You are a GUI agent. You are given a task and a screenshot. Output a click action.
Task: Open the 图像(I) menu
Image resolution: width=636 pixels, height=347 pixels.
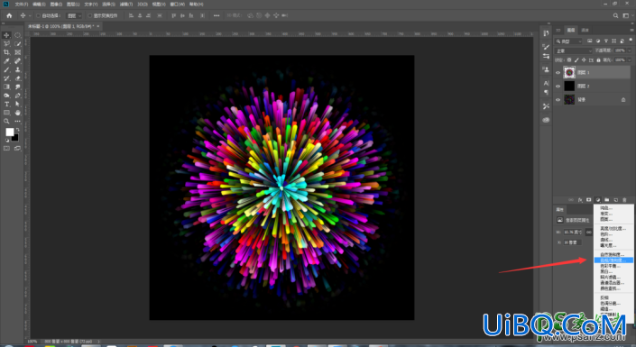pyautogui.click(x=56, y=4)
